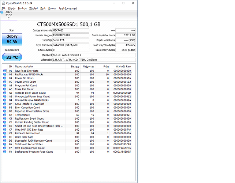235x183 pixels.
Task: Click raw value 000603333C98
Action: [122, 144]
